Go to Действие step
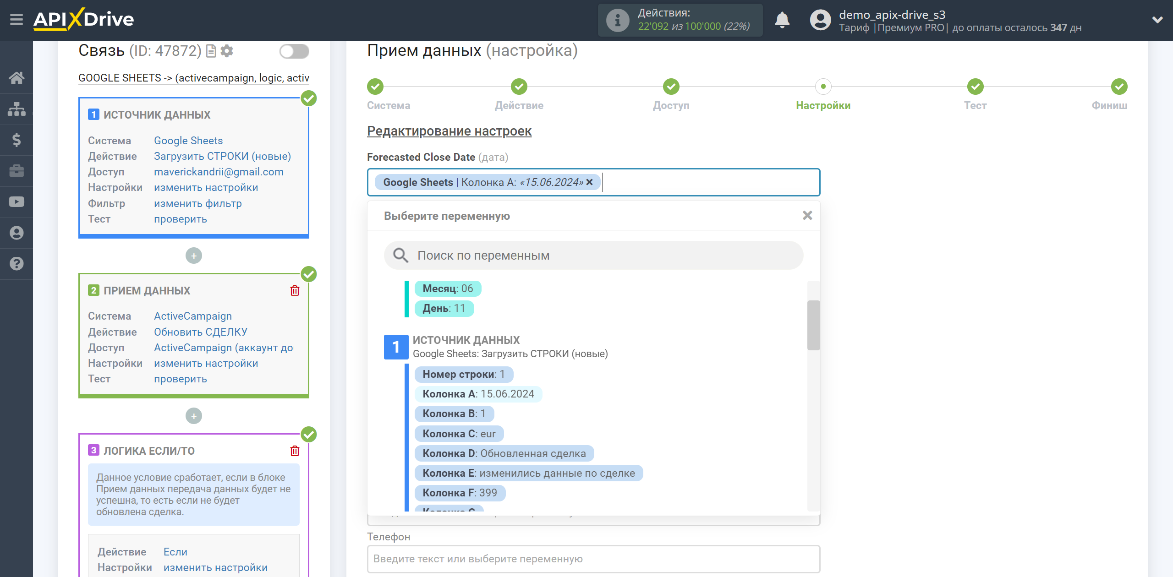The height and width of the screenshot is (577, 1173). pos(519,87)
